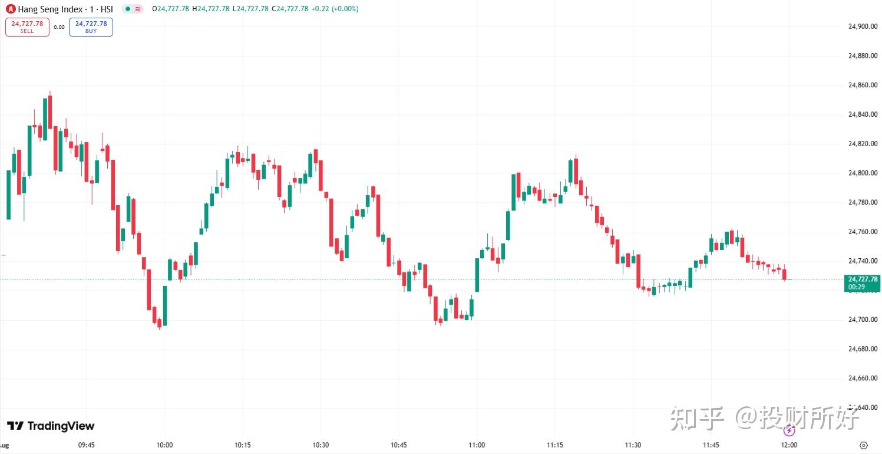The image size is (882, 454).
Task: Click the 09:45 time axis label
Action: tap(87, 445)
